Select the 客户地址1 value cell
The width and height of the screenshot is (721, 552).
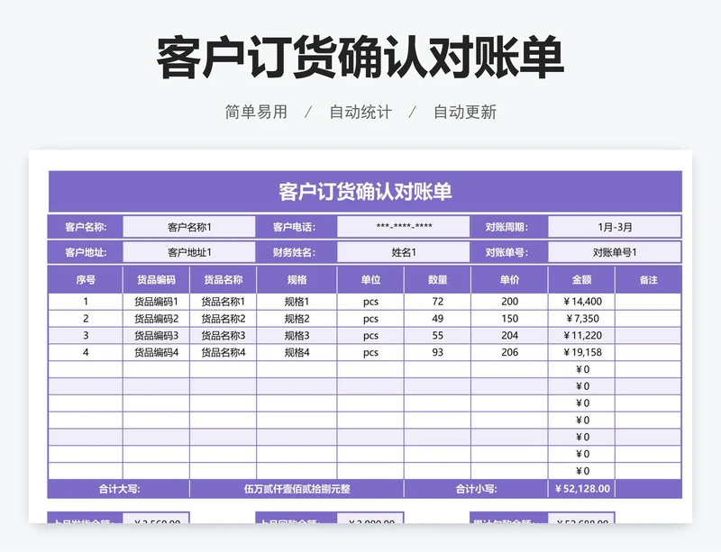[x=189, y=252]
